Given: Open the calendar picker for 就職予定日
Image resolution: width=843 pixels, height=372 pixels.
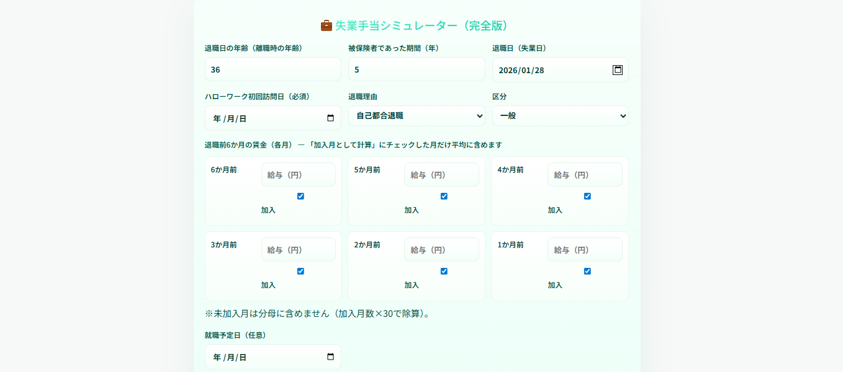Looking at the screenshot, I should 330,356.
